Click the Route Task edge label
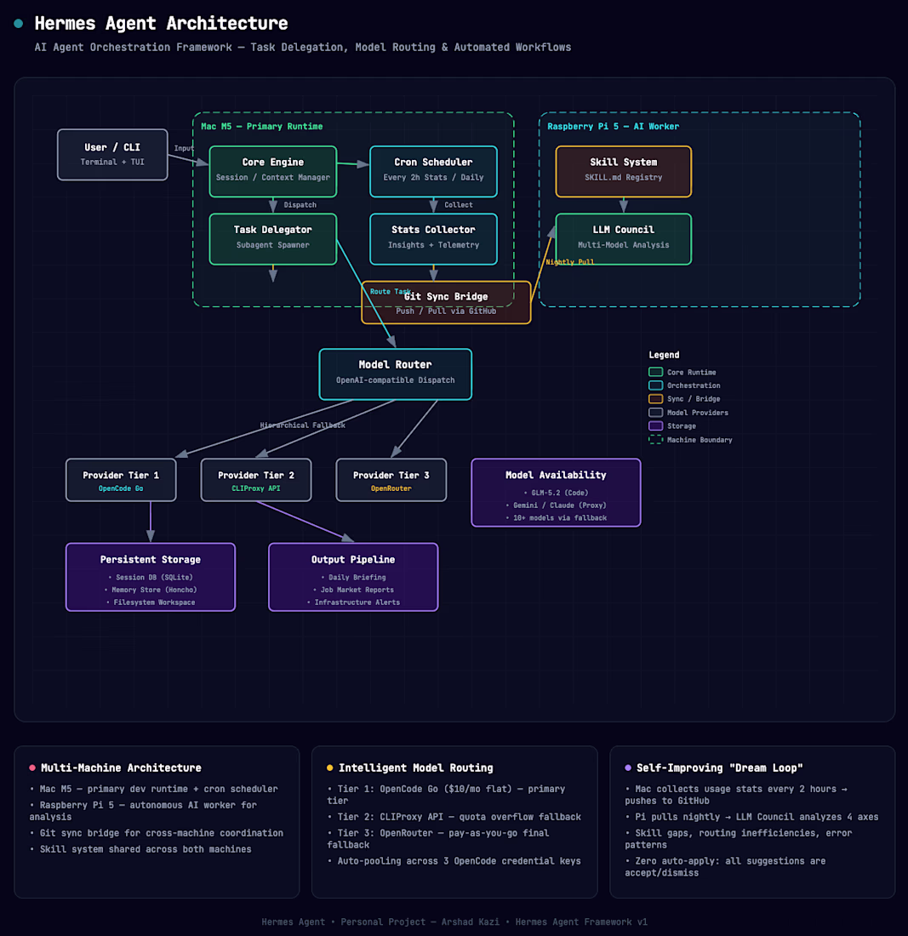 pos(391,291)
